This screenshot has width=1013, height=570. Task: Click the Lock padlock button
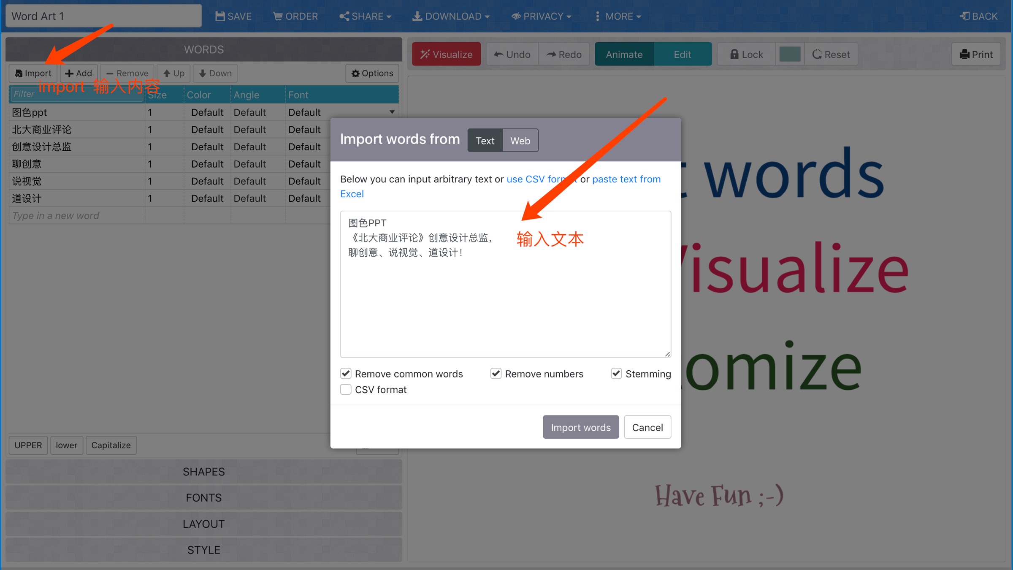pos(746,54)
